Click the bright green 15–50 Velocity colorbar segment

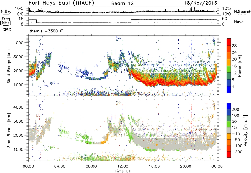[x=229, y=124]
